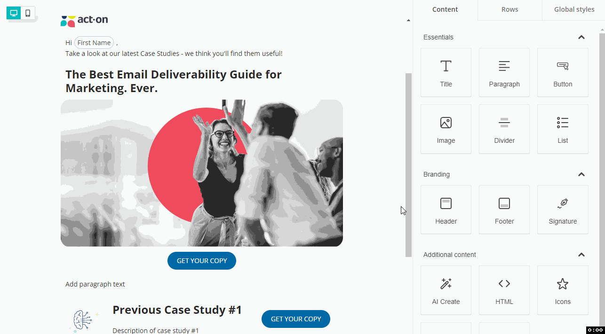Click the First Name merge field
Screen dimensions: 605x334
tap(94, 43)
